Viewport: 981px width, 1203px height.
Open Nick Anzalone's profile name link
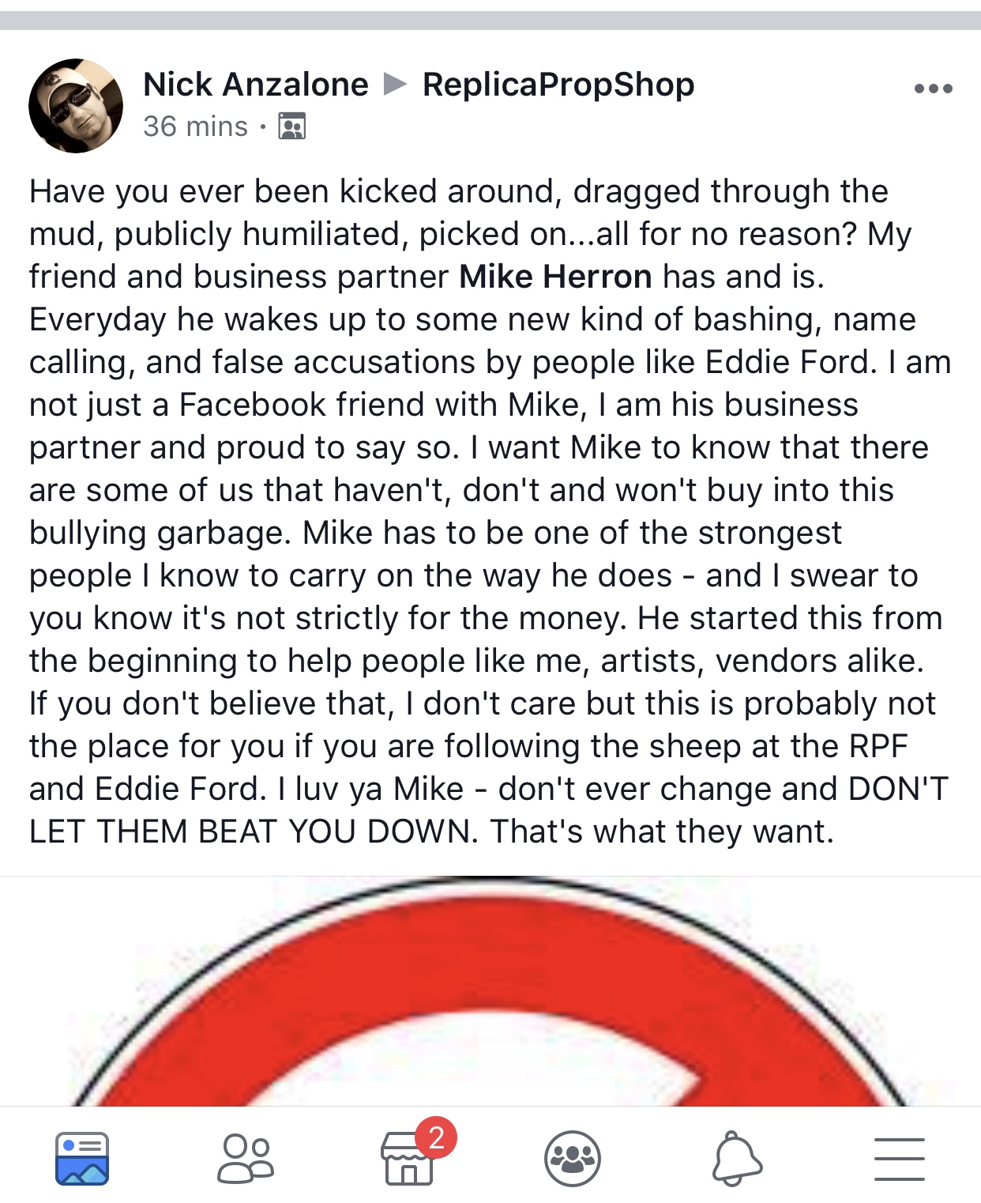click(256, 84)
